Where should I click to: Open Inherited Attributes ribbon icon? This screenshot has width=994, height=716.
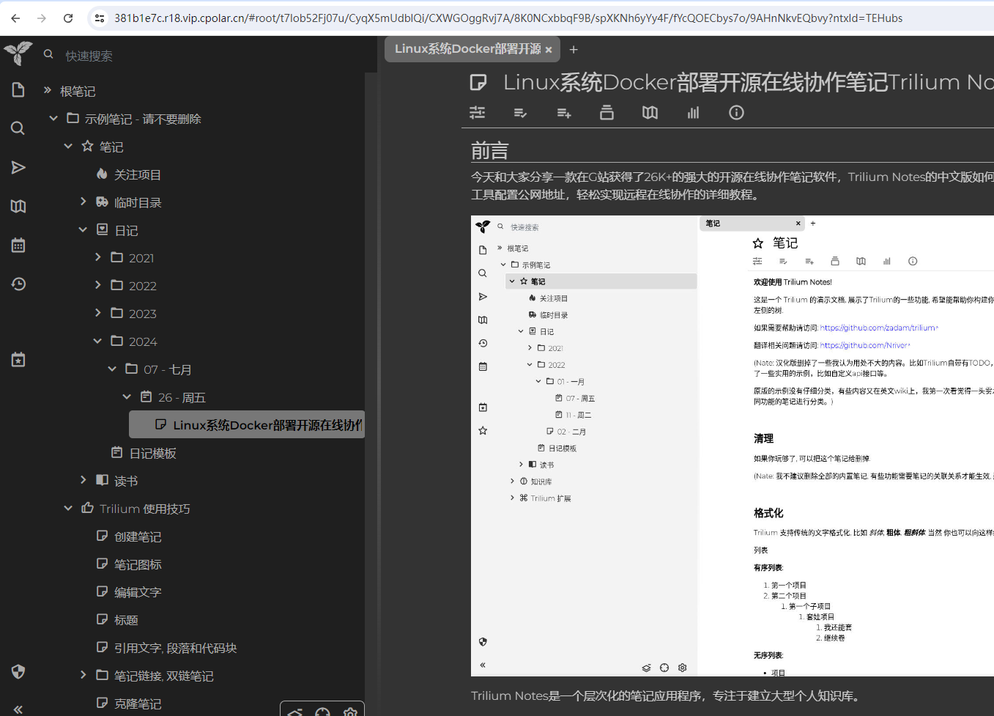(564, 113)
